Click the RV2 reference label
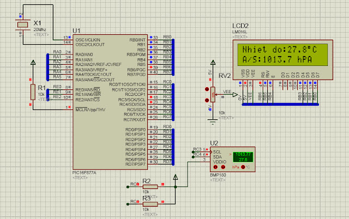 224,76
